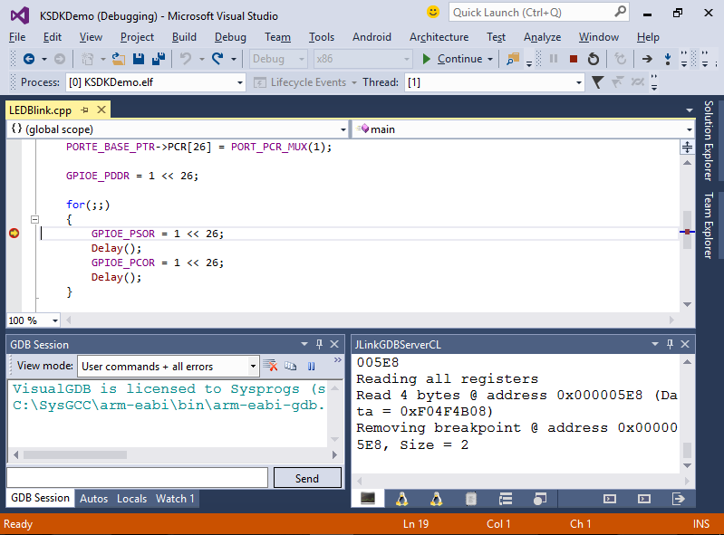Collapse the for loop block with minus box
The height and width of the screenshot is (535, 724).
click(x=34, y=220)
